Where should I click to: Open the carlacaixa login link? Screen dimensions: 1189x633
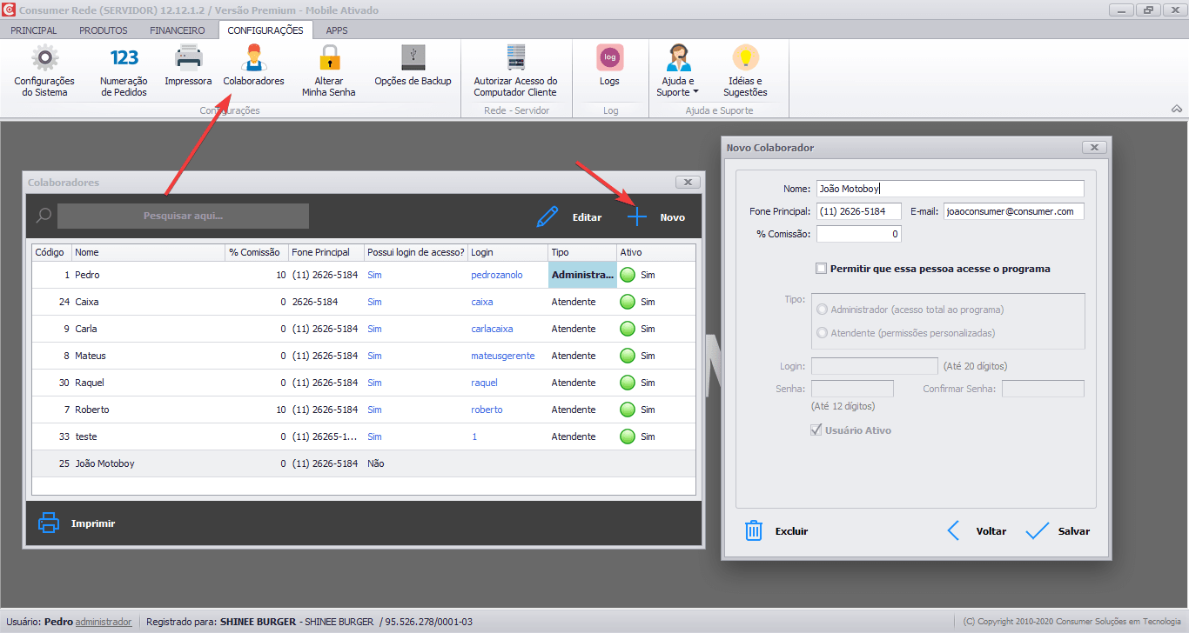[494, 329]
